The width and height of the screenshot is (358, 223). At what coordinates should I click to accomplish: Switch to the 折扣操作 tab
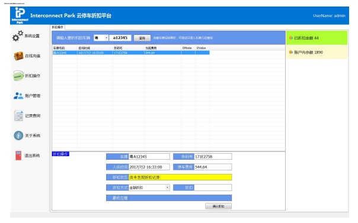57,27
